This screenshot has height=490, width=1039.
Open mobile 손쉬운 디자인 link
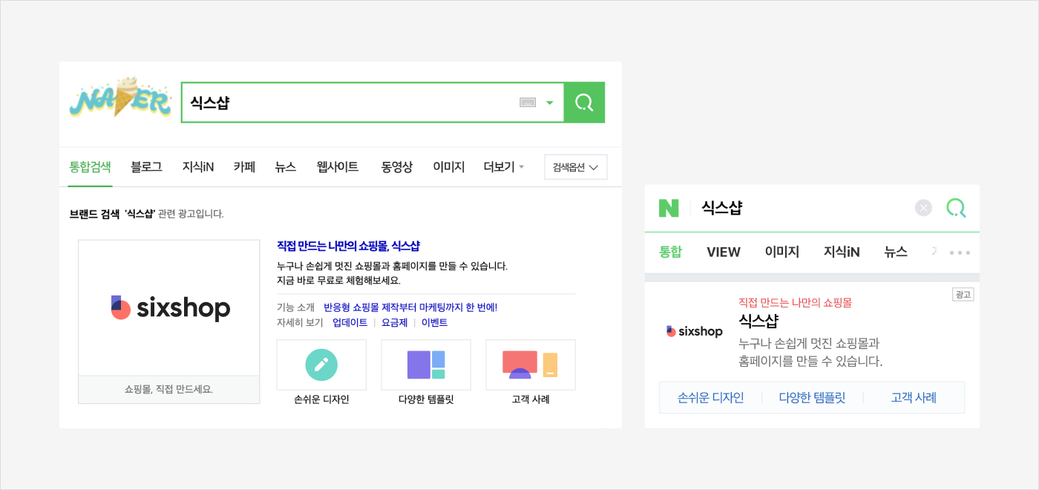(711, 398)
